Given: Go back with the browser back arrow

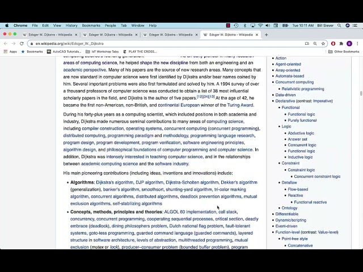Looking at the screenshot, I should pyautogui.click(x=6, y=44).
